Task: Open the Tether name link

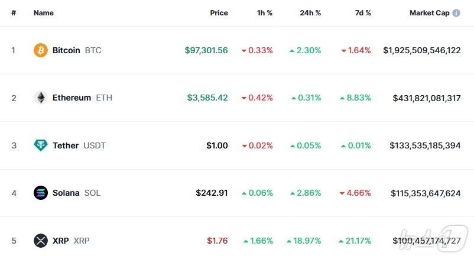Action: coord(66,145)
